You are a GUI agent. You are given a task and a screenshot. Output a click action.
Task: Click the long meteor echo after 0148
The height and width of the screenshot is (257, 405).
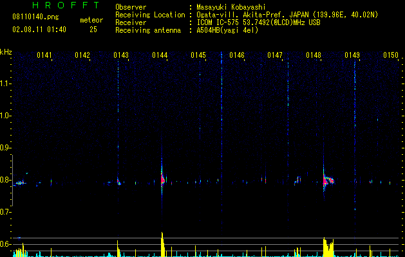(x=328, y=180)
